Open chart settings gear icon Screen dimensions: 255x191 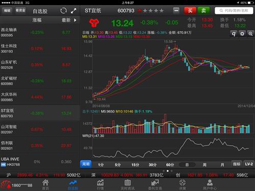[242, 34]
